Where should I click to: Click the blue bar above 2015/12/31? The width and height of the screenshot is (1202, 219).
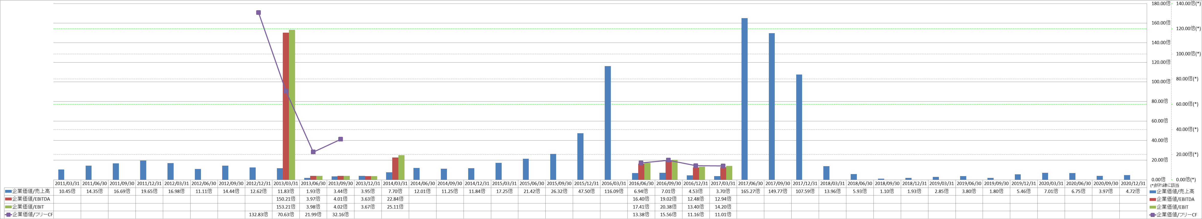(x=580, y=156)
